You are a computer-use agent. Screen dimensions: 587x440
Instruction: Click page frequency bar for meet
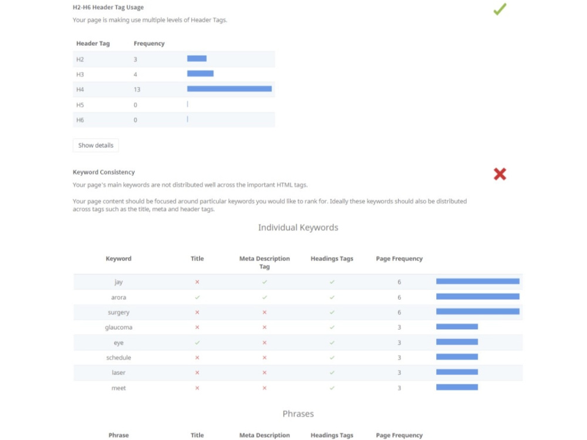457,387
